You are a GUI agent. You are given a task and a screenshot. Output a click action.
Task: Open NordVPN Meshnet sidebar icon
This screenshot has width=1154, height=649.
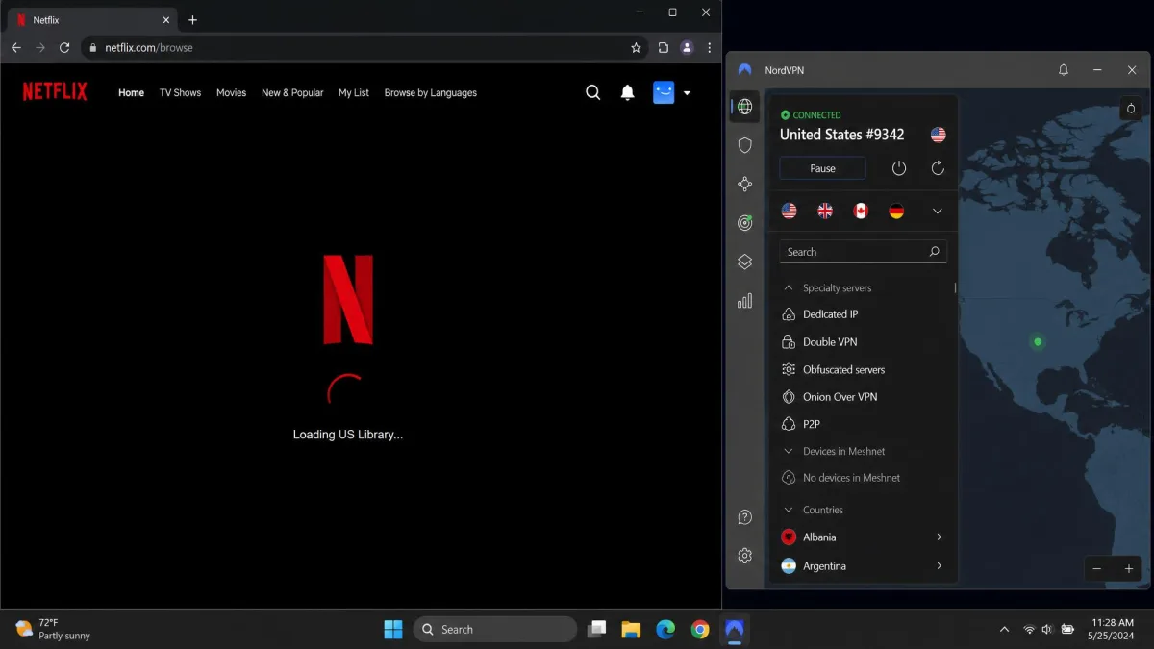pyautogui.click(x=744, y=184)
